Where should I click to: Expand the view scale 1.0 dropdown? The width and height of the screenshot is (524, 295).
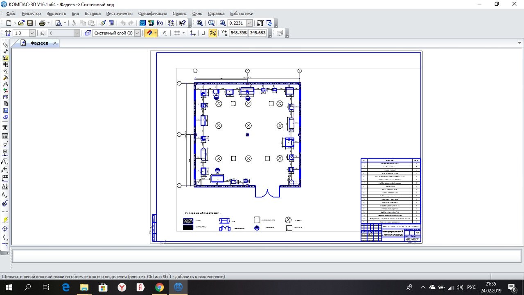[x=32, y=33]
